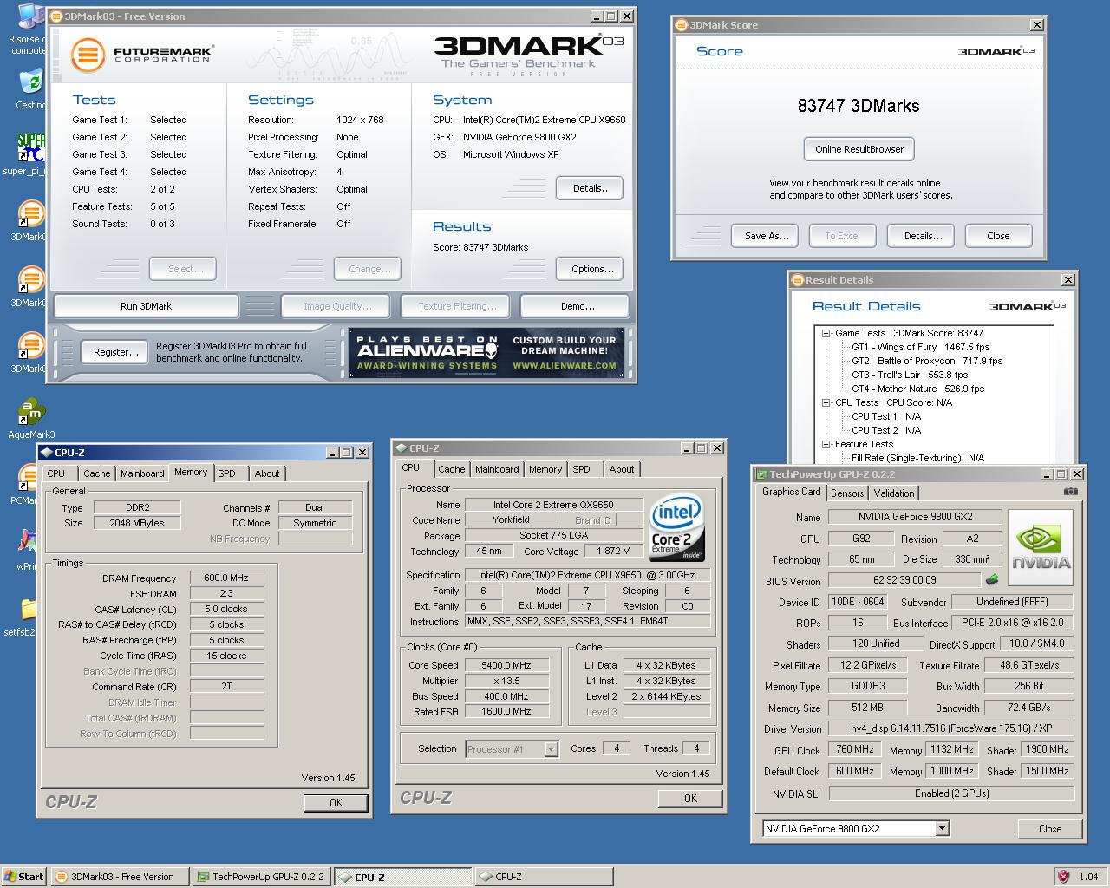Click the first 3DMark desktop shortcut icon
The height and width of the screenshot is (888, 1110).
30,213
